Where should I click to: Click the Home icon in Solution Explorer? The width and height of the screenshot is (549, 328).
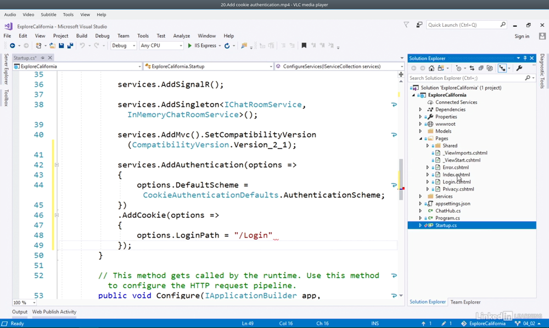[432, 68]
